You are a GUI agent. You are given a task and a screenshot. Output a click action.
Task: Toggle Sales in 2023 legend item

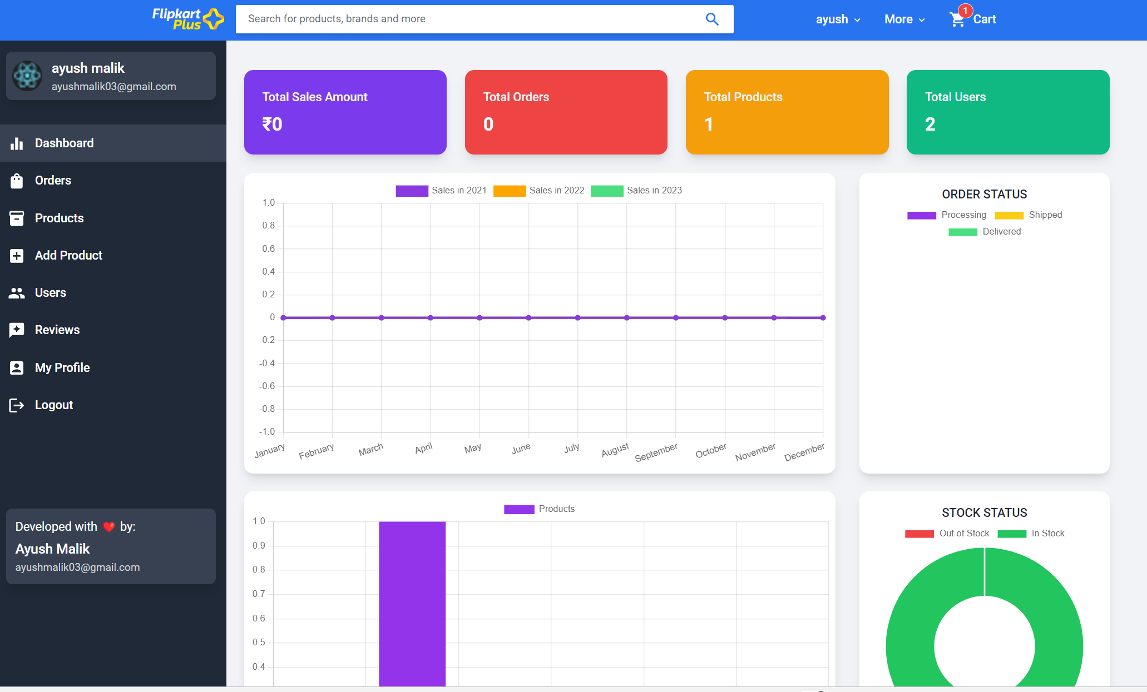tap(636, 191)
